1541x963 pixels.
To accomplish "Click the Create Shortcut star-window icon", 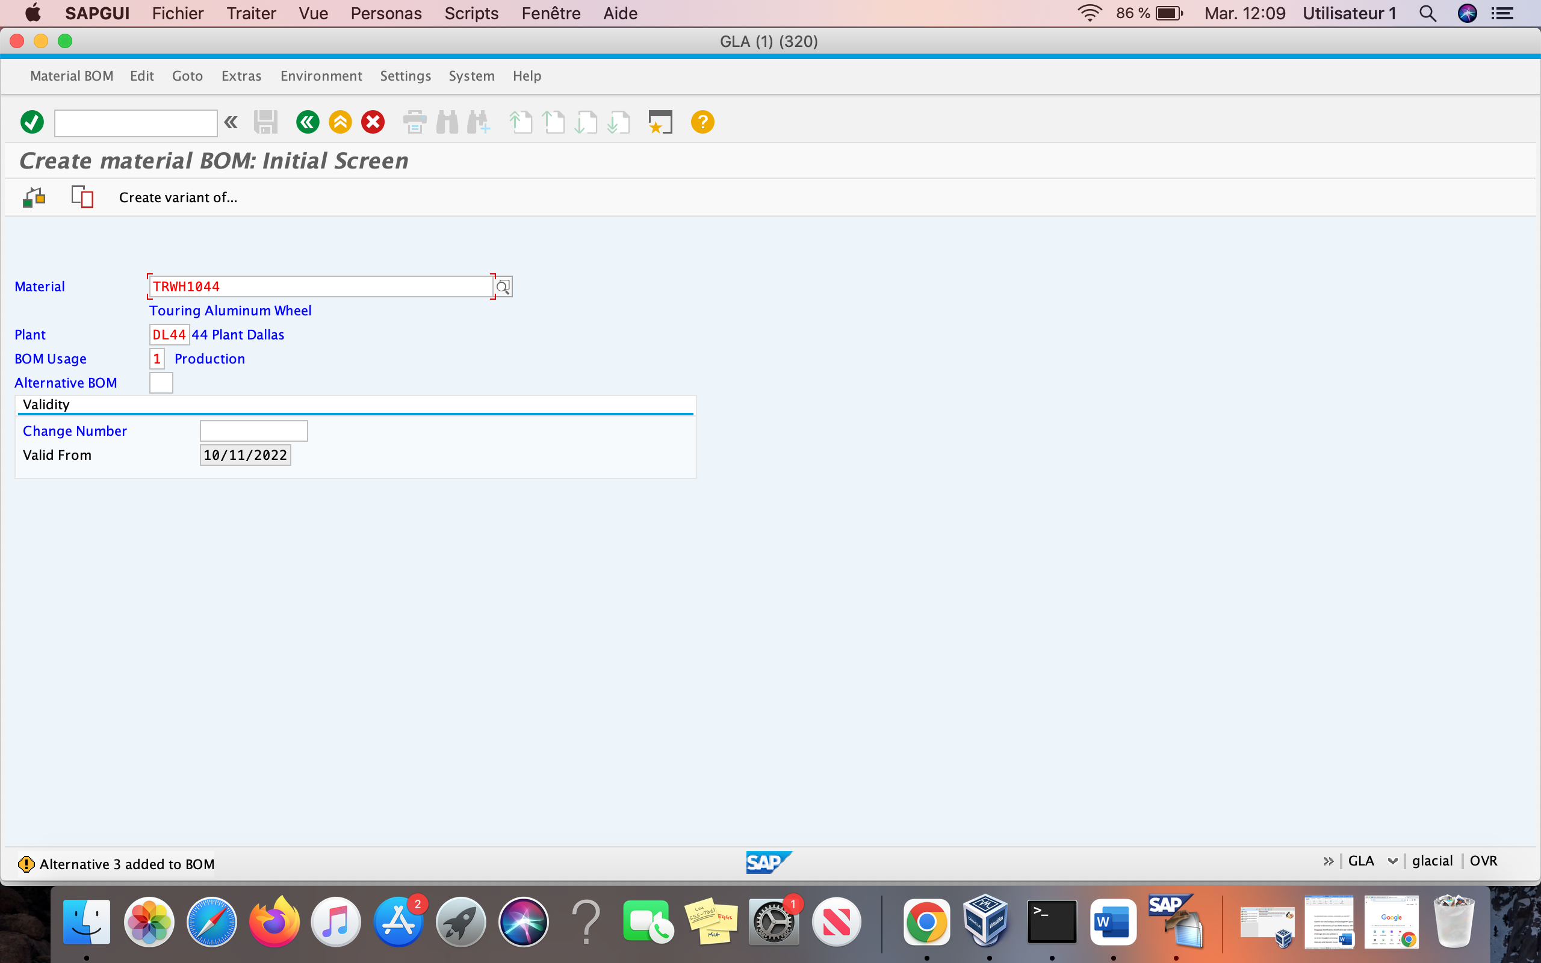I will coord(660,122).
